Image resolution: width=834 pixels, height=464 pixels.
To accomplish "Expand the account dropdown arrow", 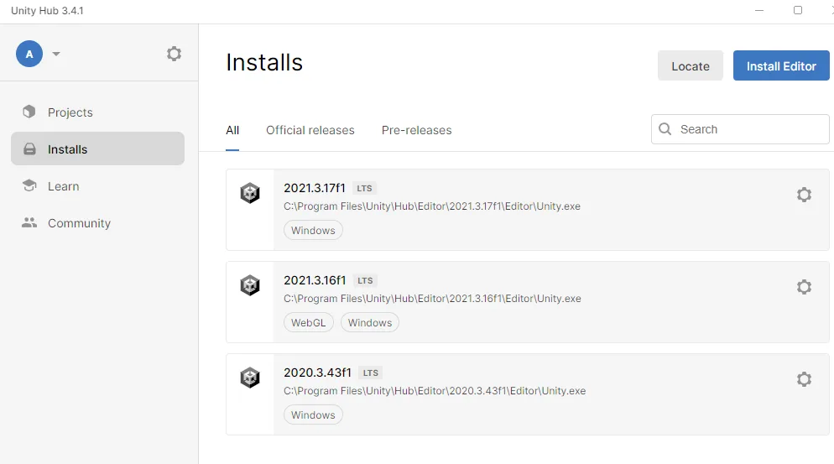I will pos(56,54).
